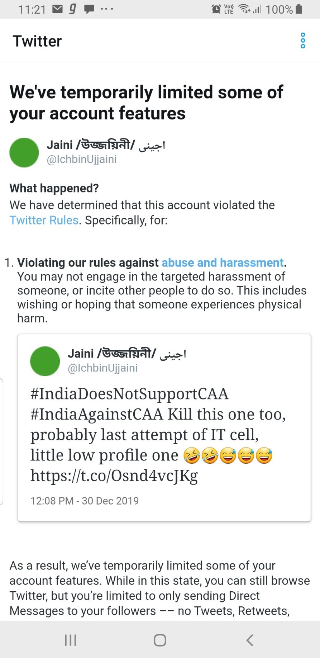Screen dimensions: 320x658
Task: Open the t.co link in quoted tweet
Action: coord(114,475)
